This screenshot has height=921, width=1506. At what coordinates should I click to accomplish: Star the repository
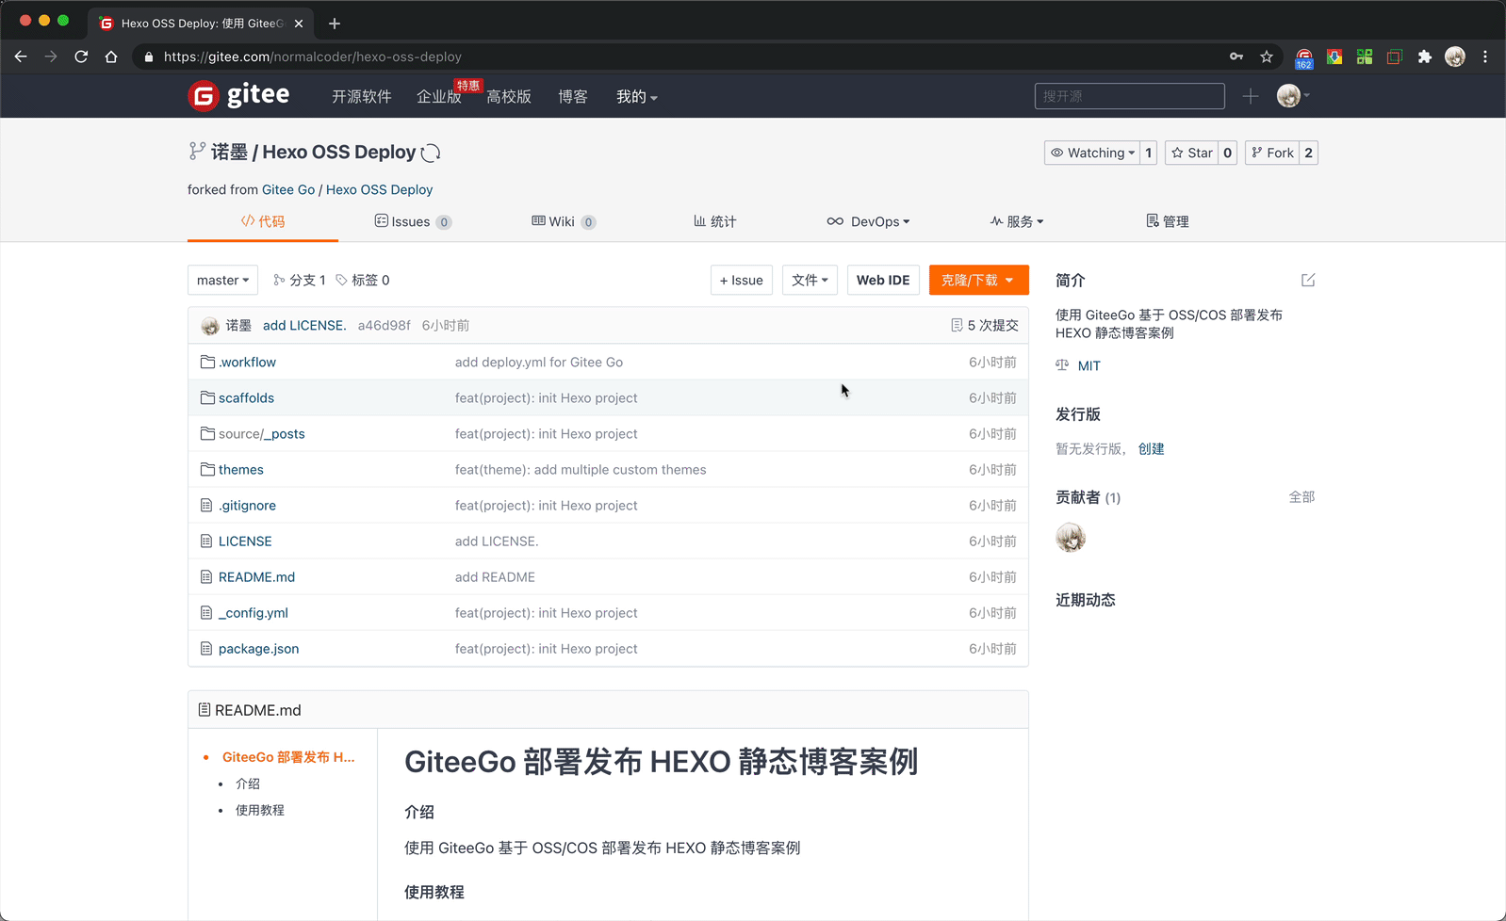[x=1192, y=153]
